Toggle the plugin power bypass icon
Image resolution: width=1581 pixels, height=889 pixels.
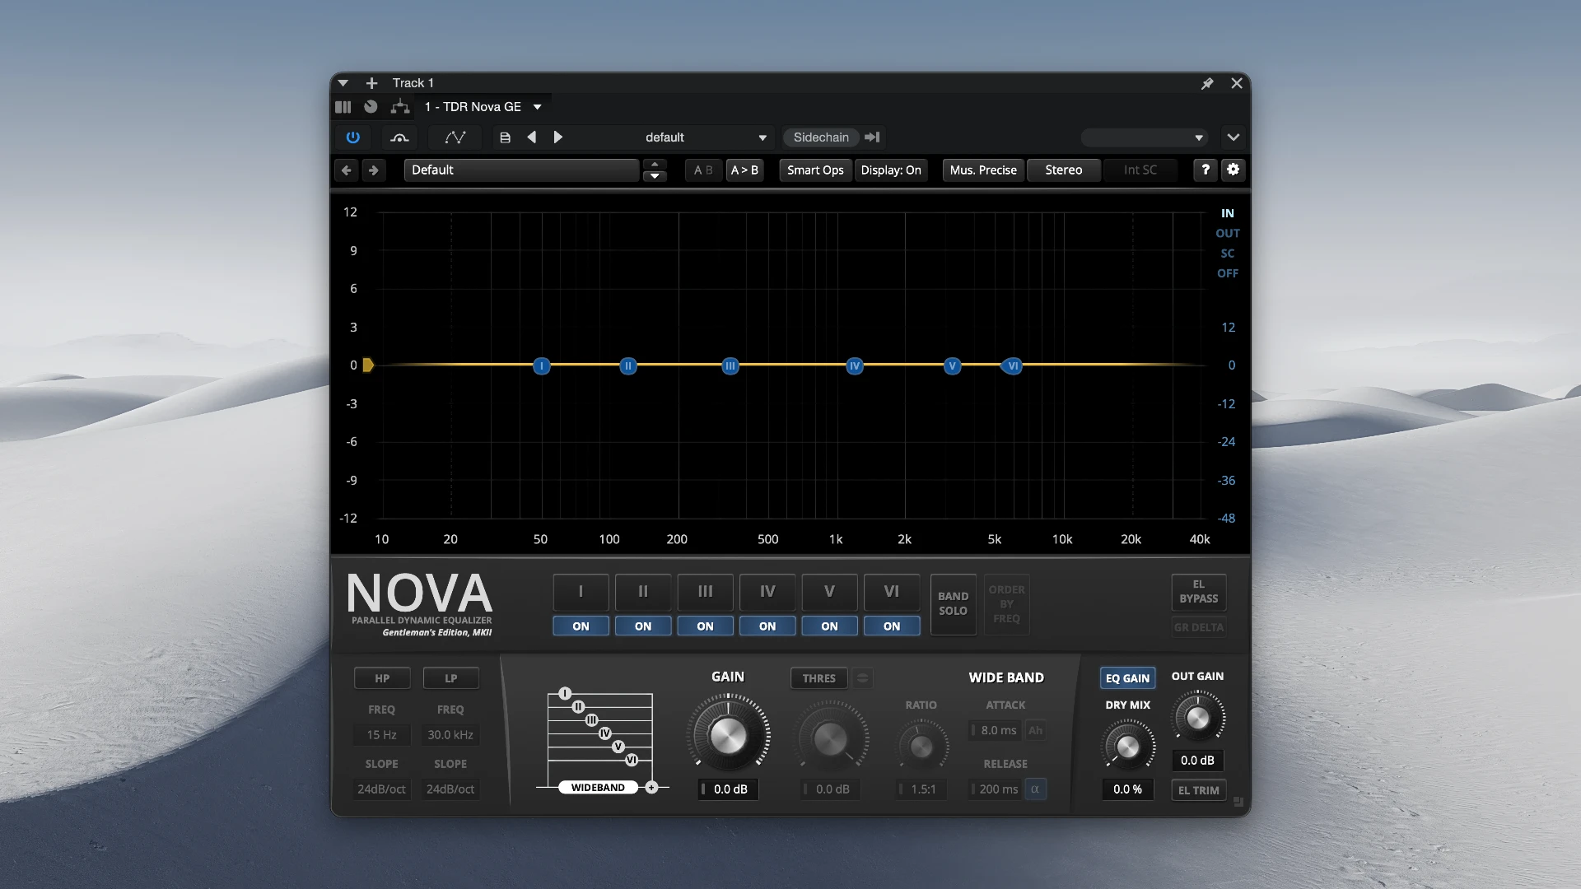point(352,137)
